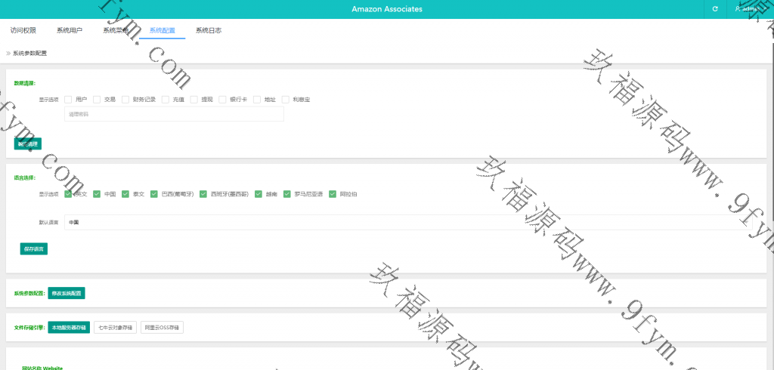774x370 pixels.
Task: Select the 系统配置 tab
Action: coord(162,31)
